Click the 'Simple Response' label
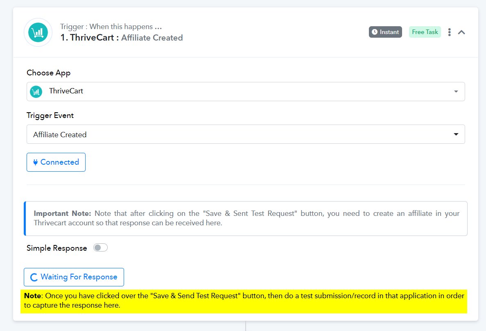Image resolution: width=486 pixels, height=331 pixels. tap(57, 248)
